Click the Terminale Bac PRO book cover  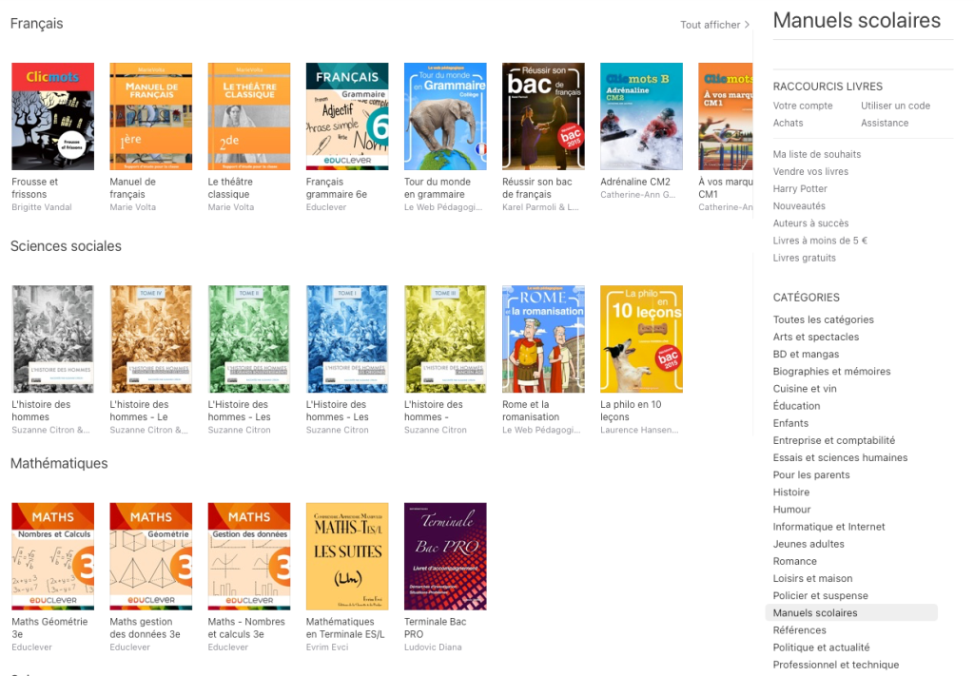click(444, 556)
